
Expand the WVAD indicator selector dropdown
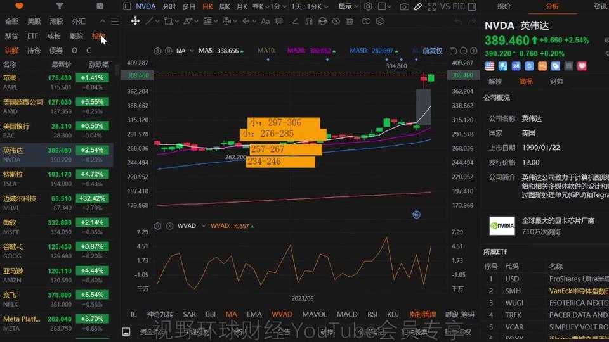pos(204,225)
